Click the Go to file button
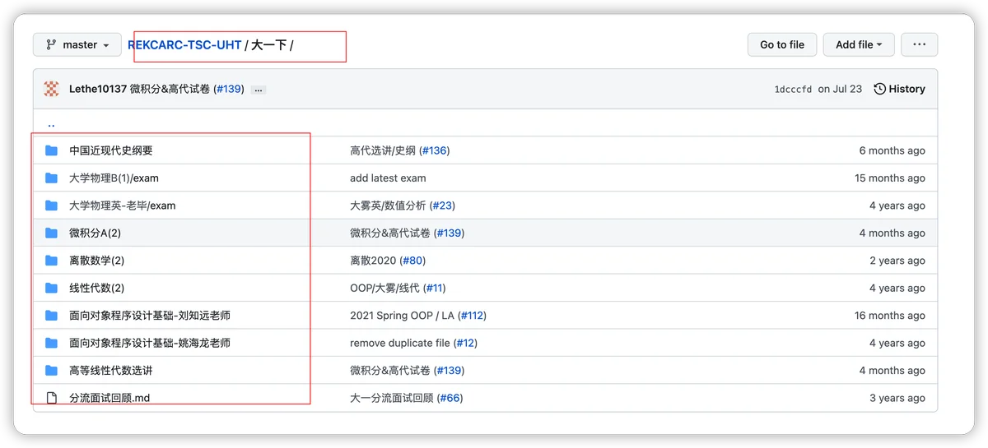Image resolution: width=988 pixels, height=448 pixels. pyautogui.click(x=781, y=44)
